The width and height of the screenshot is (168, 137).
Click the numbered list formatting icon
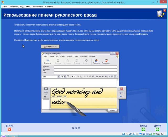[x=85, y=76]
